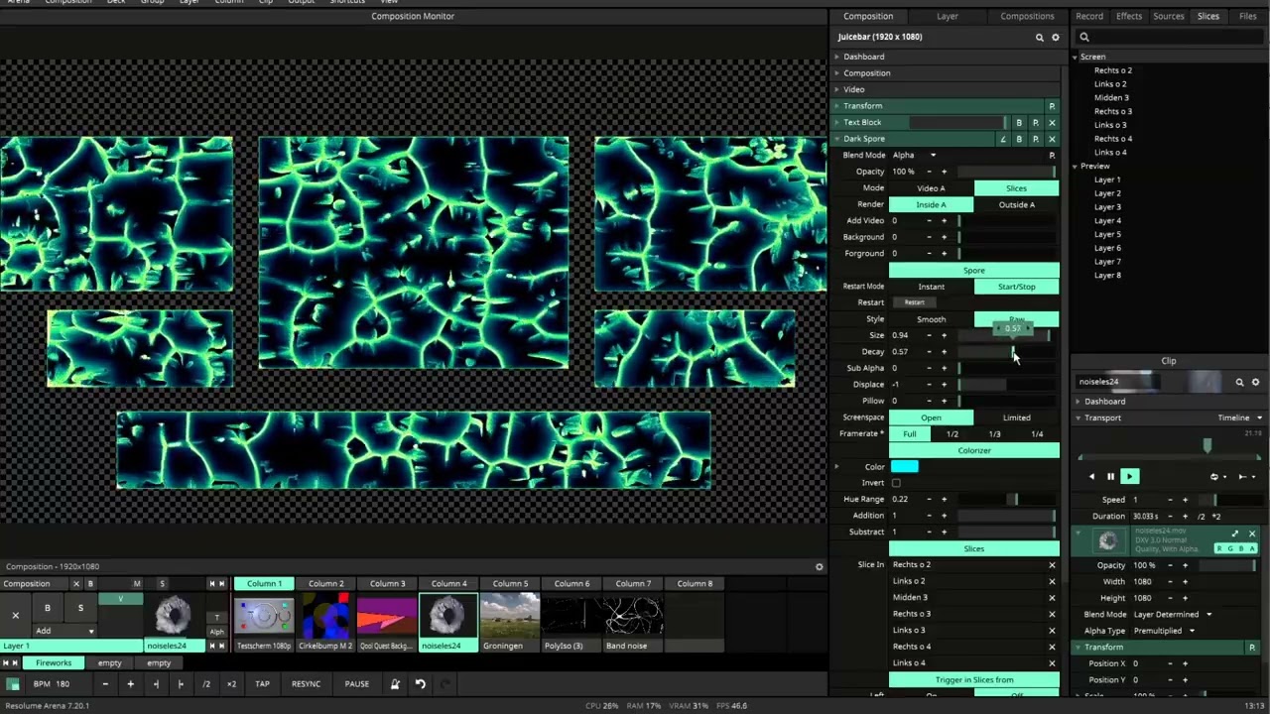Image resolution: width=1270 pixels, height=714 pixels.
Task: Select the Fireworks deck
Action: click(x=54, y=662)
